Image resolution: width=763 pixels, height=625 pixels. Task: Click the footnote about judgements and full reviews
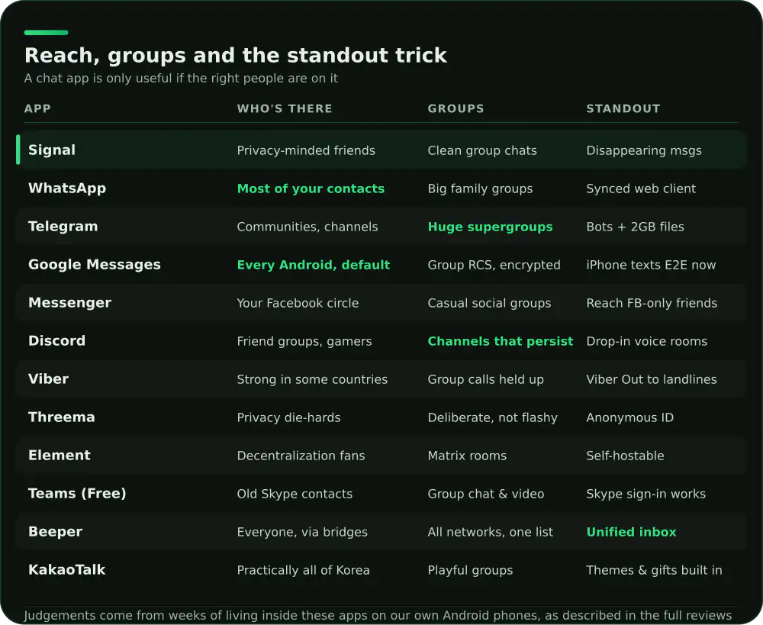coord(378,616)
